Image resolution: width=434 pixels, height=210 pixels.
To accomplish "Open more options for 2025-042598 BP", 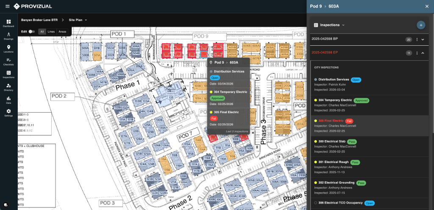I will tap(417, 39).
